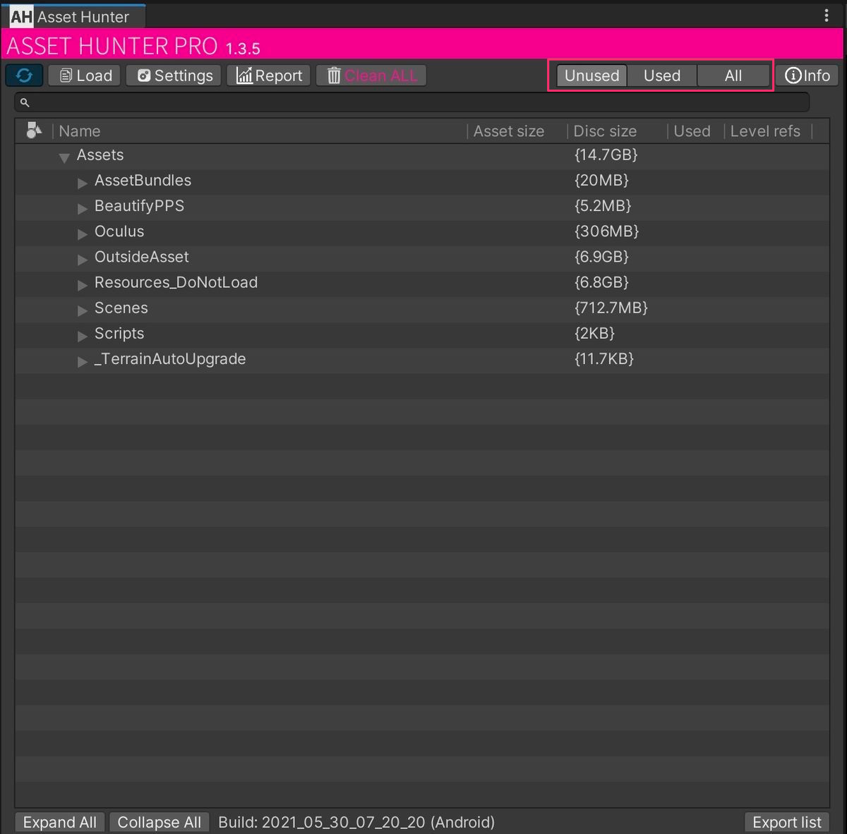
Task: Click the {14.7GB} disc size value
Action: point(606,155)
